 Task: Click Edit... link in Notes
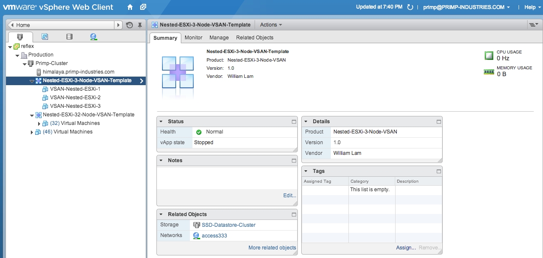point(290,196)
